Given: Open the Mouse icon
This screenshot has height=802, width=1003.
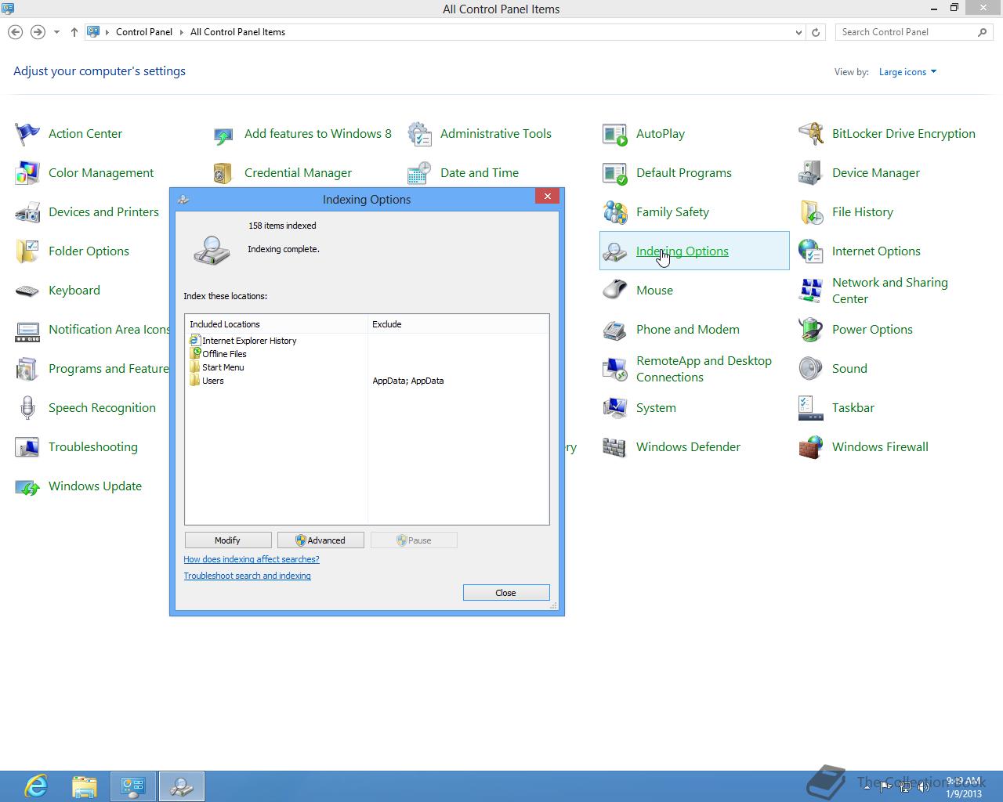Looking at the screenshot, I should click(x=615, y=291).
